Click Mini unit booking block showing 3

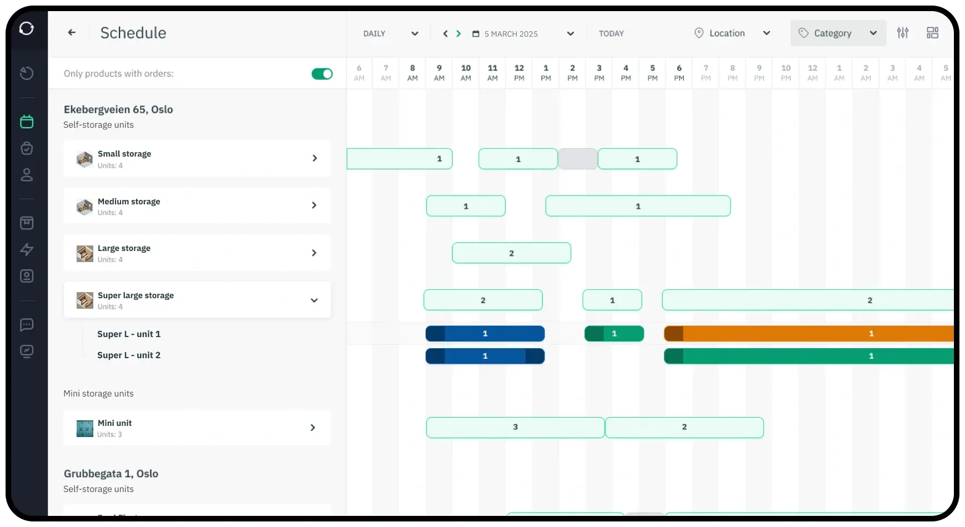tap(516, 428)
